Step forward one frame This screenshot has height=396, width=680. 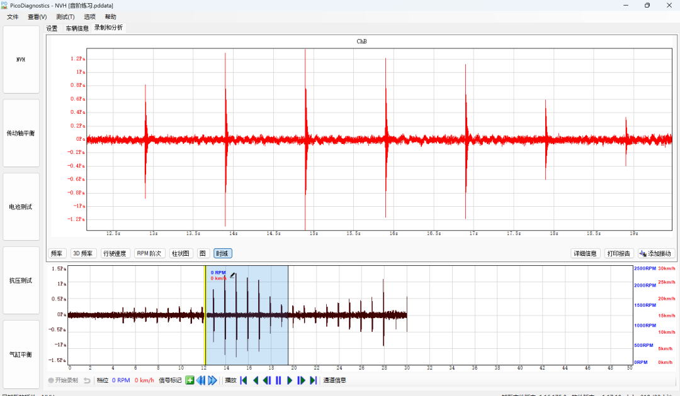302,380
